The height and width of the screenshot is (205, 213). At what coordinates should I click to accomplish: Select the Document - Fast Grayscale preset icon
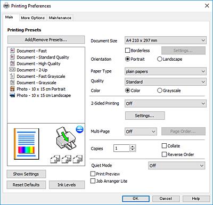coord(12,76)
